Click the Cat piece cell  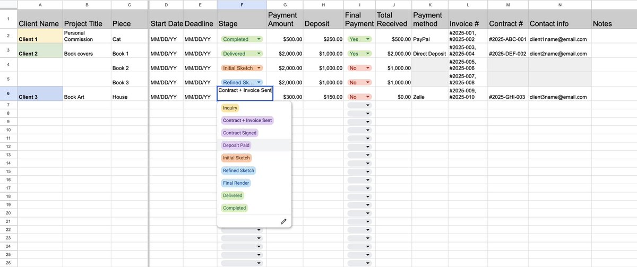point(130,36)
